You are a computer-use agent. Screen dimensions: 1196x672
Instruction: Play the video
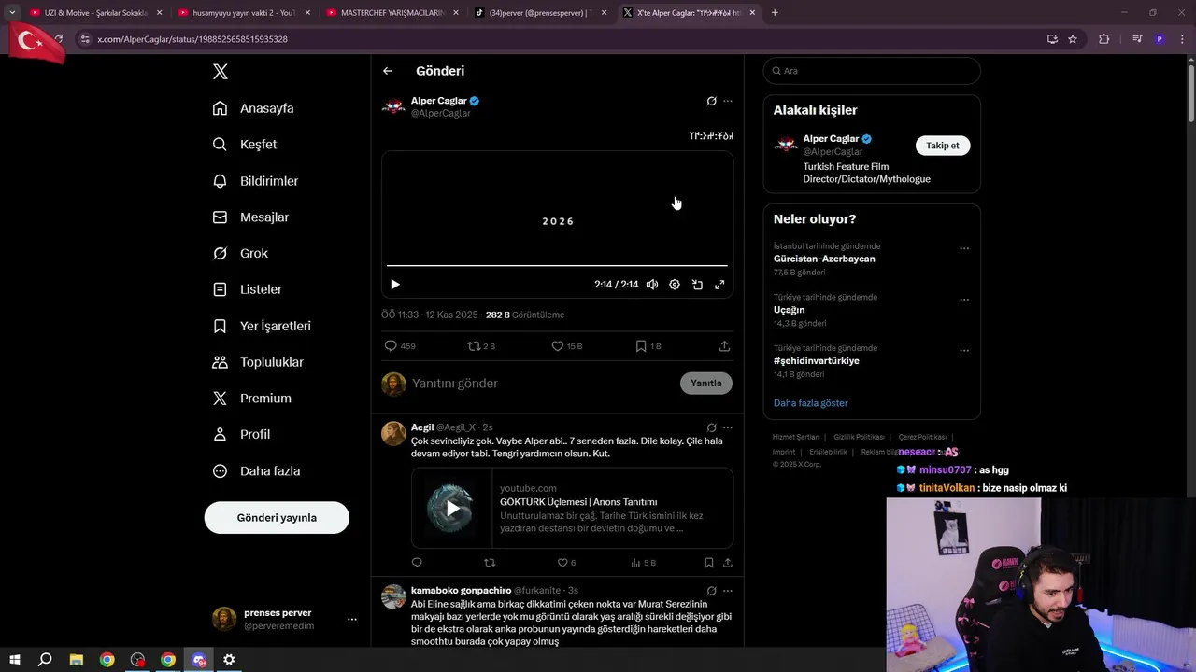395,285
